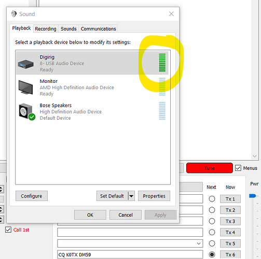
Task: Click the scroll down arrow in background window
Action: point(254,156)
